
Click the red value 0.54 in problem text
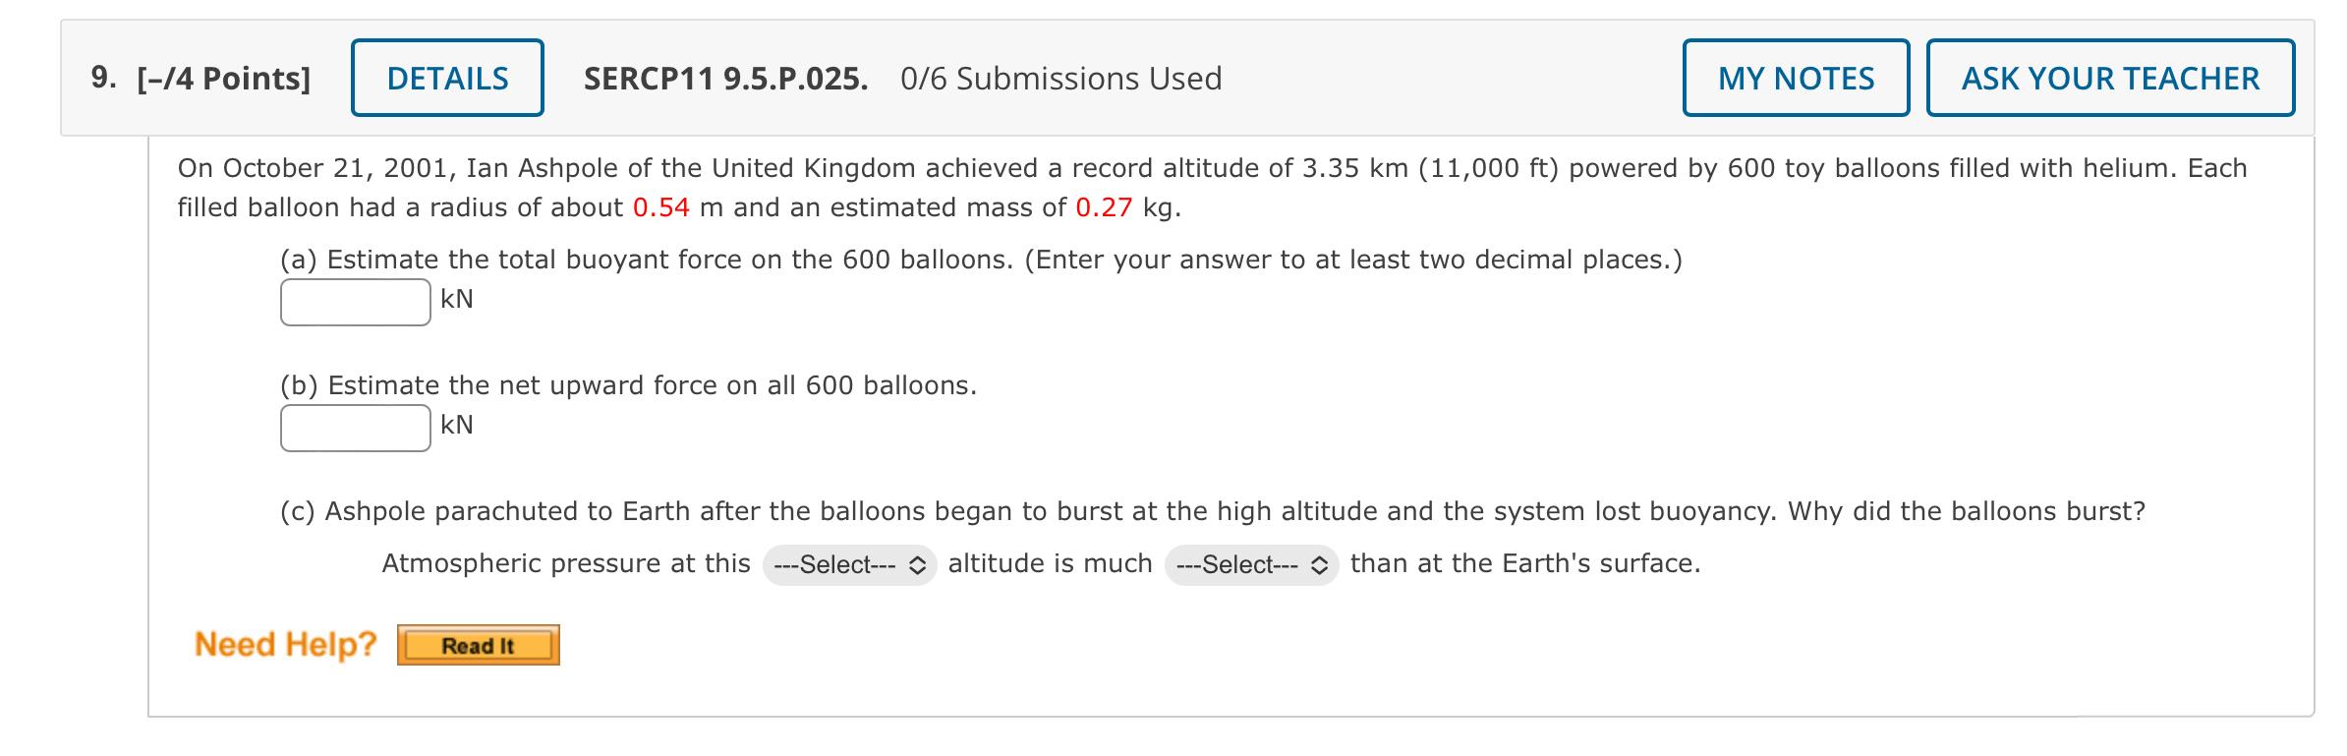coord(661,206)
